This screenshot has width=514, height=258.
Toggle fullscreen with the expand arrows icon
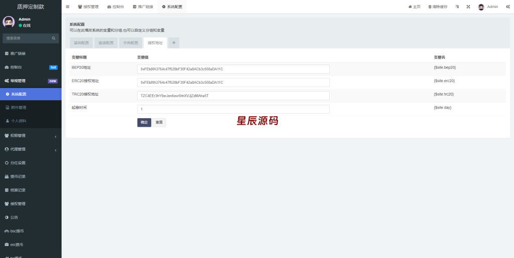[468, 7]
